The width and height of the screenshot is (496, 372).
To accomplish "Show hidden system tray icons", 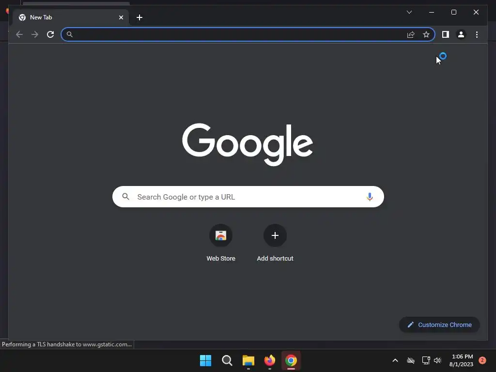I will [395, 360].
